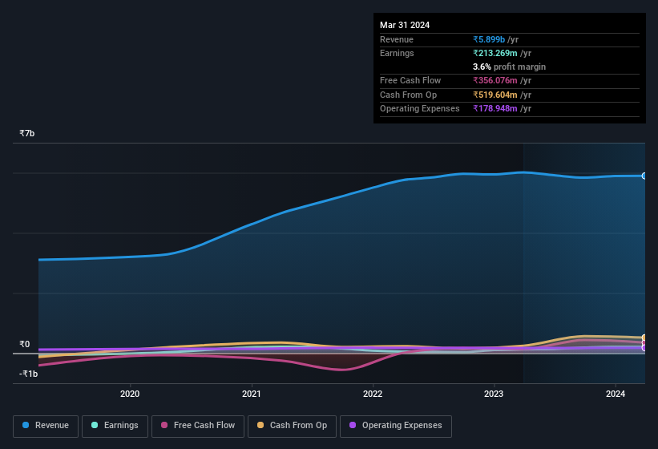Click the ₹7b y-axis label

coord(27,133)
